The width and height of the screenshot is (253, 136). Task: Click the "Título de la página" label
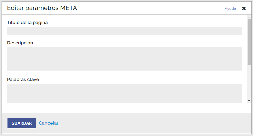(27, 23)
